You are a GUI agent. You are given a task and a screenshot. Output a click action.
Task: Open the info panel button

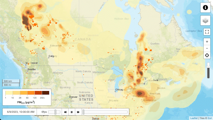205,8
